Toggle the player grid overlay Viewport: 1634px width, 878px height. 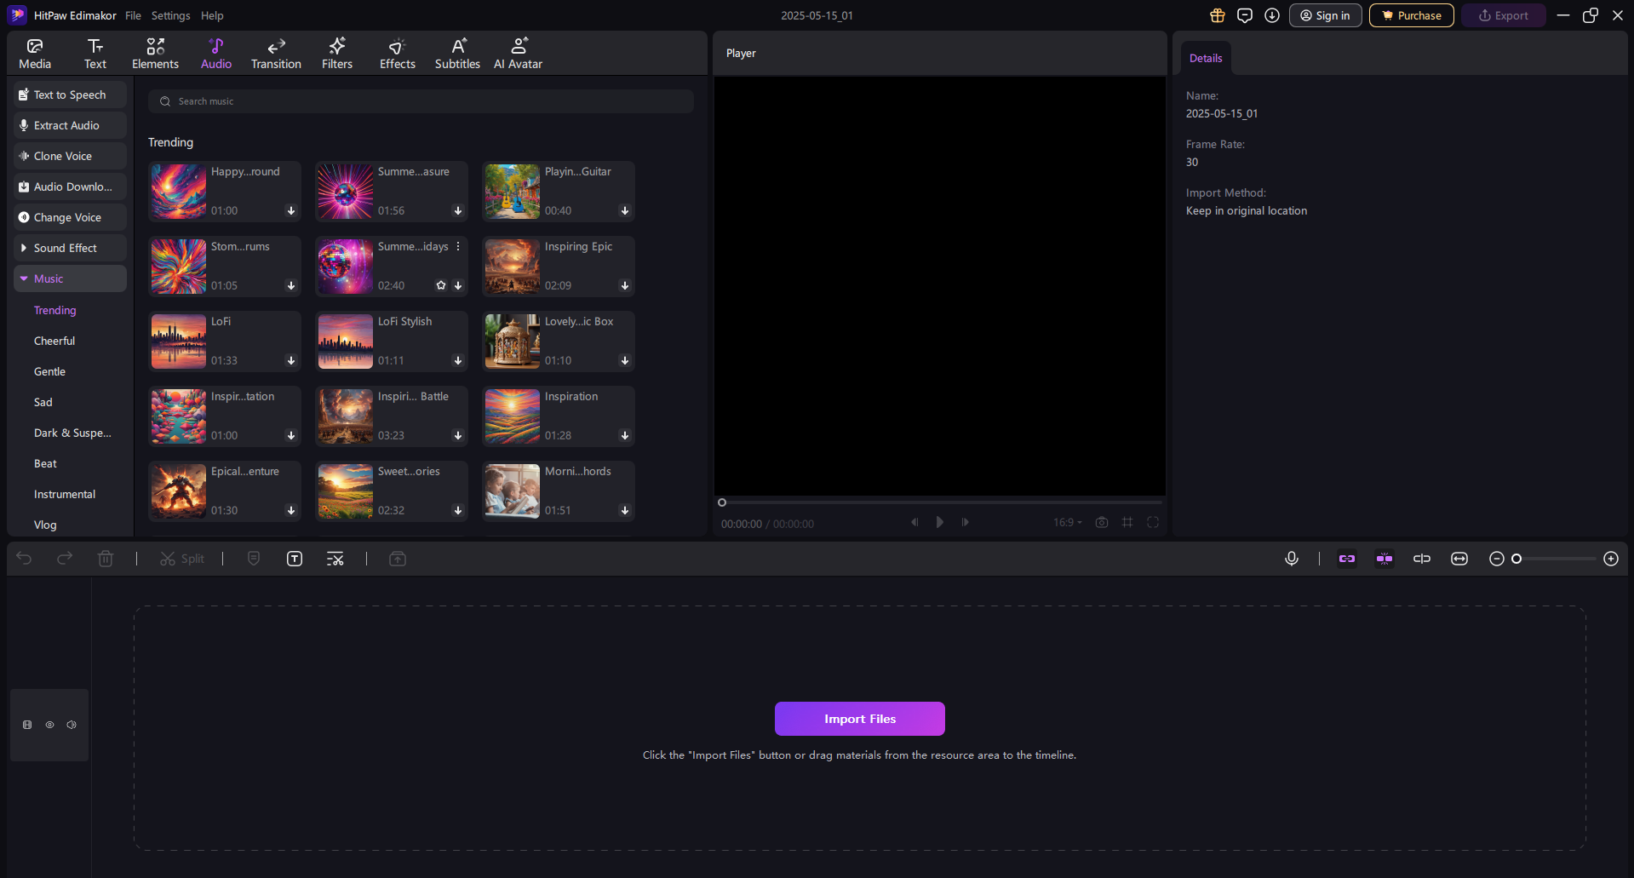[x=1127, y=522]
